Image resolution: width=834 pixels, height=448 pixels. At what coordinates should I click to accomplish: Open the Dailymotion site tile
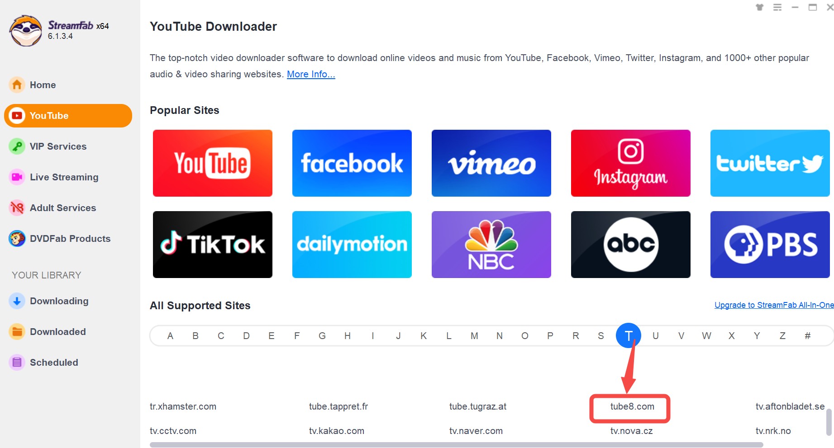(x=352, y=245)
